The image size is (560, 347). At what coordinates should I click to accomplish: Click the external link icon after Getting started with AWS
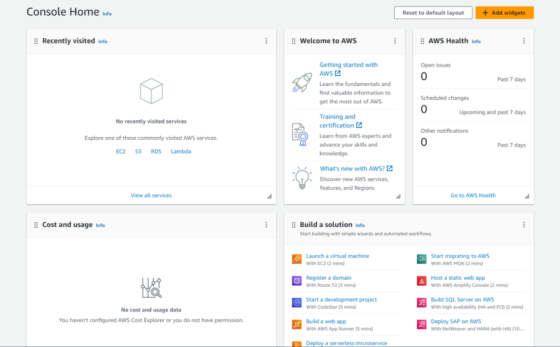pyautogui.click(x=337, y=73)
